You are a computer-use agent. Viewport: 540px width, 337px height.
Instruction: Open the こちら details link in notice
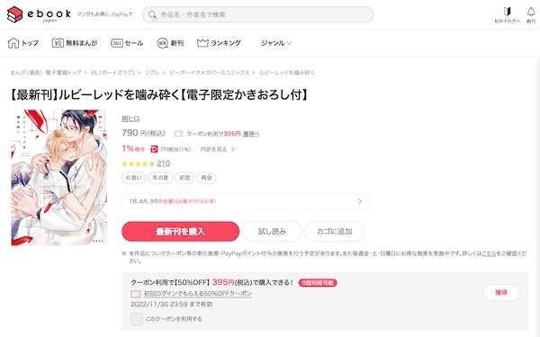[x=489, y=253]
